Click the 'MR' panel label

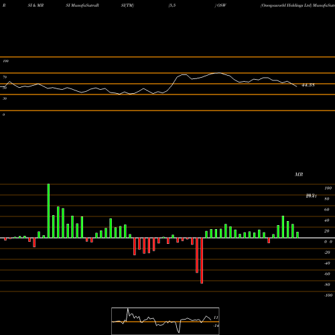pyautogui.click(x=299, y=174)
